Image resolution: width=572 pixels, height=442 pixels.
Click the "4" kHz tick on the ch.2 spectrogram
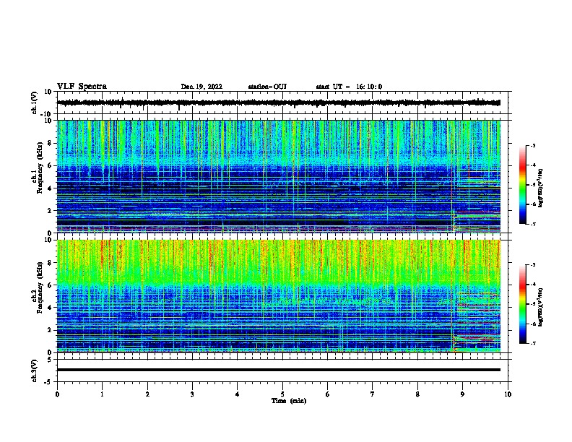click(50, 308)
